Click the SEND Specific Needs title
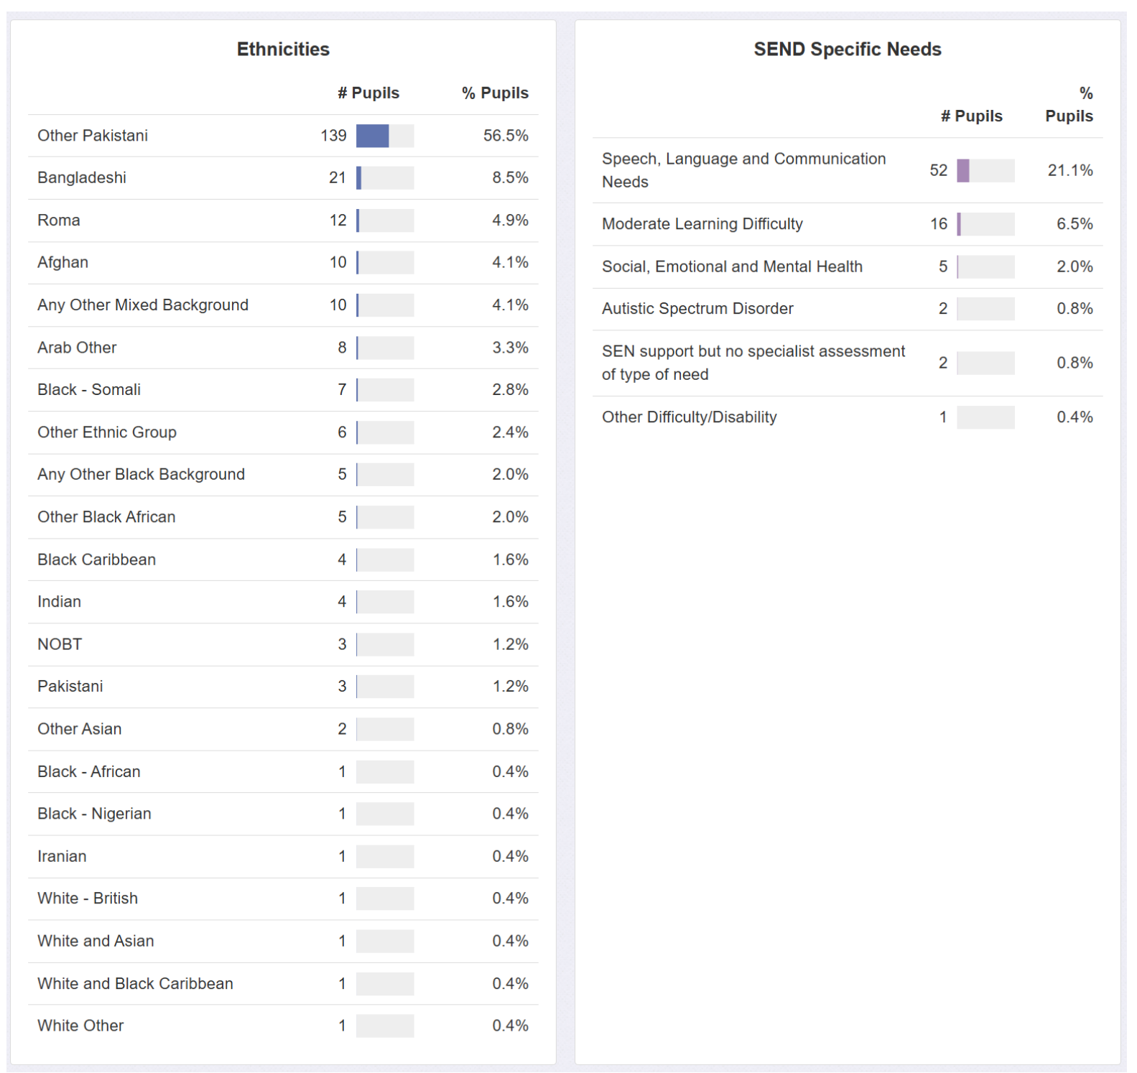 [847, 49]
